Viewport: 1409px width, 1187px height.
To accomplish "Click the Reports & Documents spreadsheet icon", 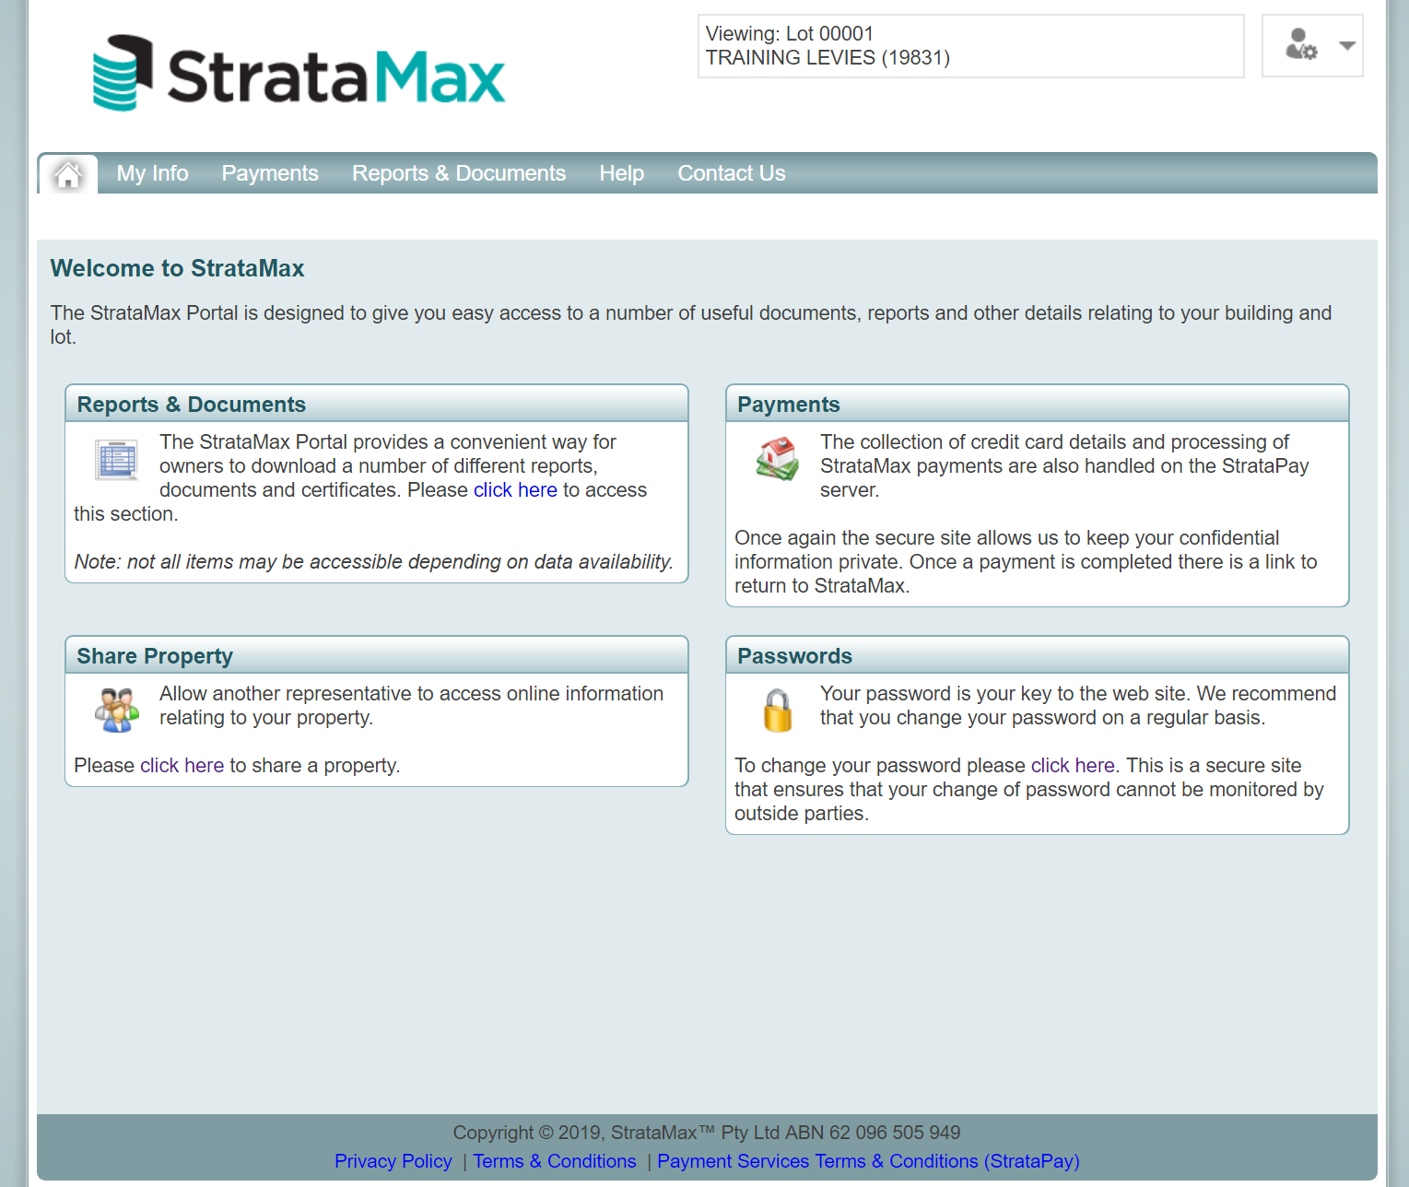I will (116, 459).
